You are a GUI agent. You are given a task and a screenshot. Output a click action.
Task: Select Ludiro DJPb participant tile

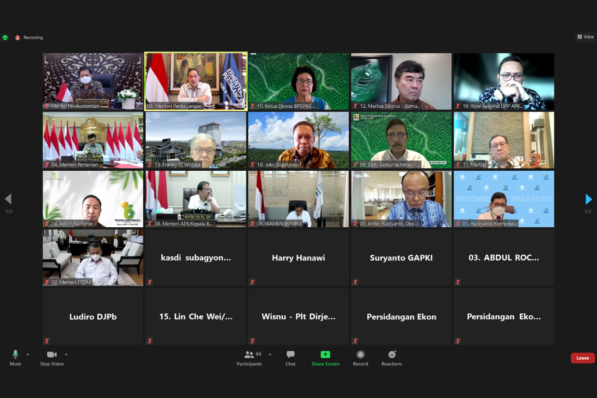(93, 316)
